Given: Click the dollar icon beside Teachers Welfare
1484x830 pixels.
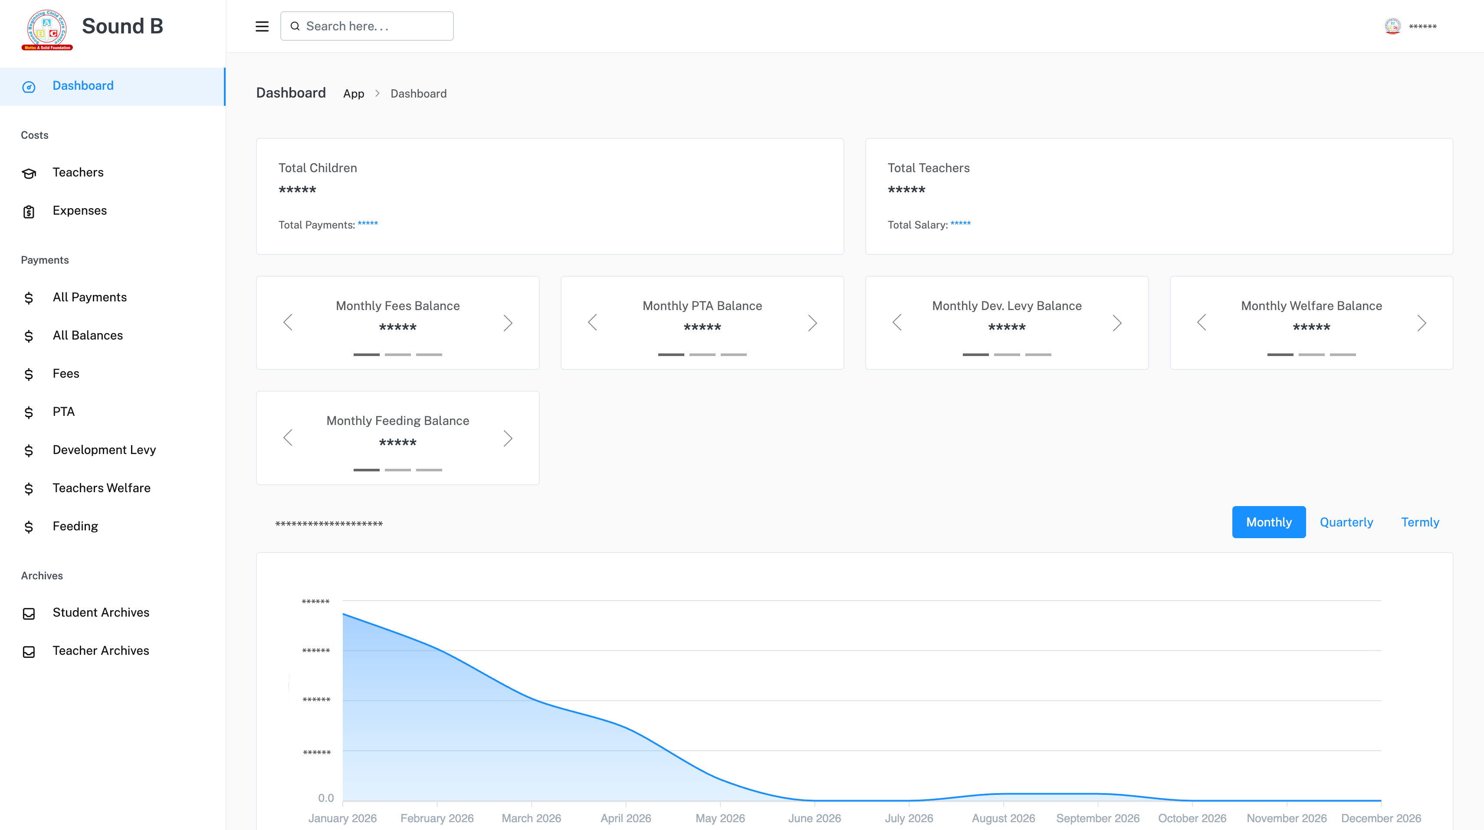Looking at the screenshot, I should click(29, 489).
